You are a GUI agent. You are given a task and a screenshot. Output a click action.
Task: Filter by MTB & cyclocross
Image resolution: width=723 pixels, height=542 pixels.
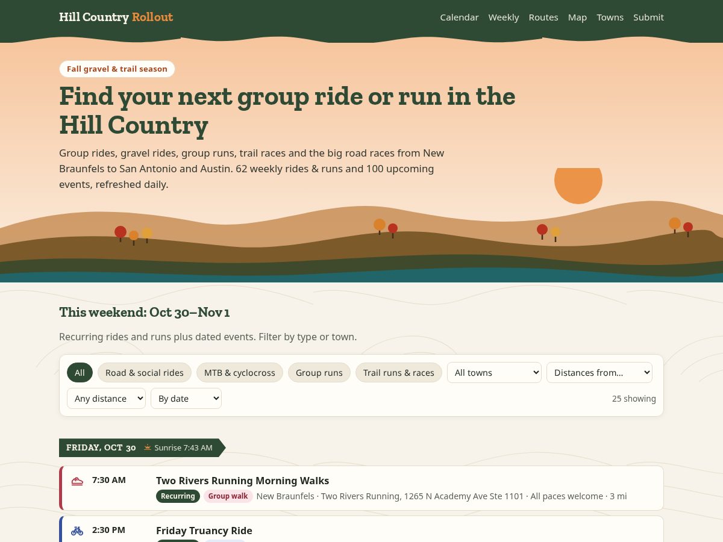(240, 373)
